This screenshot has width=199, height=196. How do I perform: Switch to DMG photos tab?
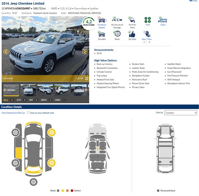tap(58, 100)
